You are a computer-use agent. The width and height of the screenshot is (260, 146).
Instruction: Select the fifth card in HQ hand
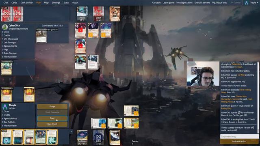pos(52,137)
